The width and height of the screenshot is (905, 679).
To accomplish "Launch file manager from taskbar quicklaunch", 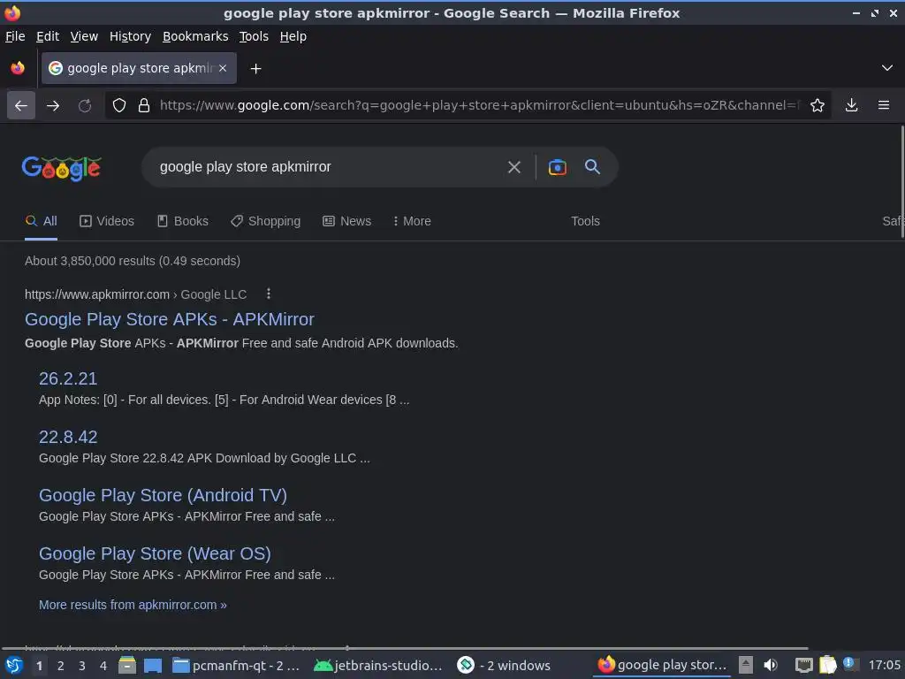I will [x=127, y=665].
